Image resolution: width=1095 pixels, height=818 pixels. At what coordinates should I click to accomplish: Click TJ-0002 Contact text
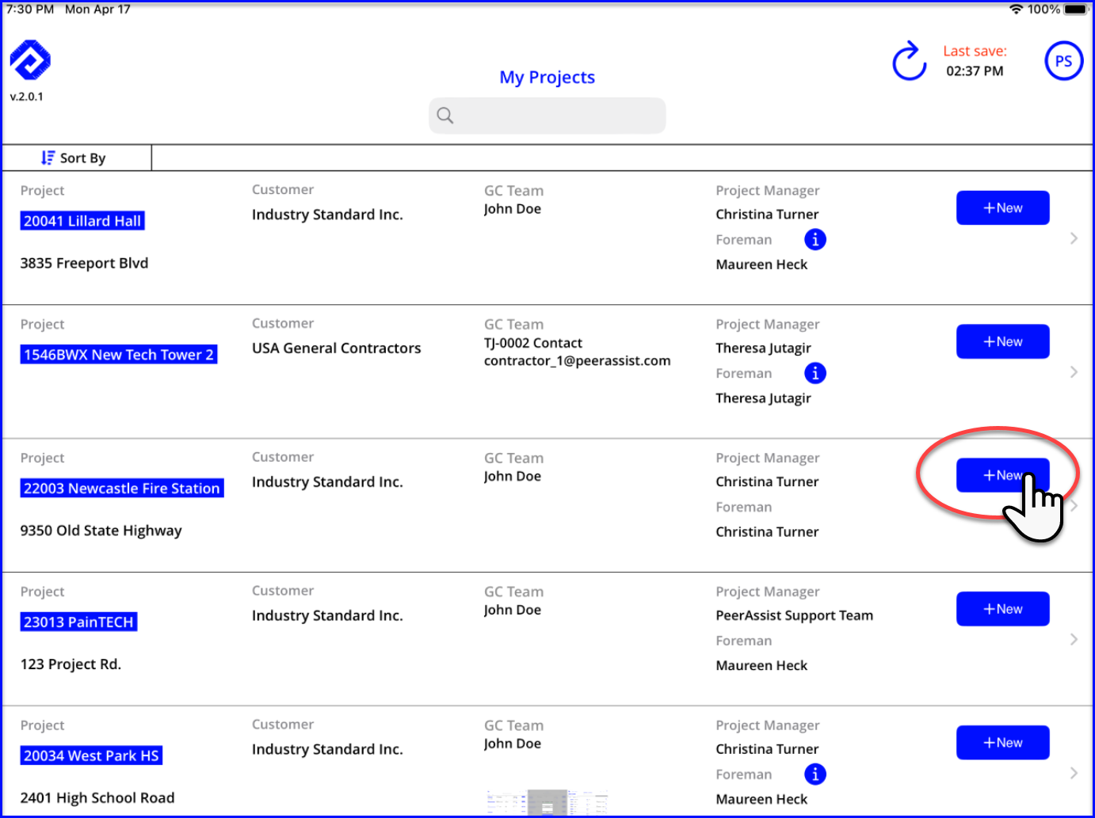(533, 343)
